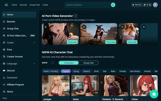Focus the Search characters field

[x=88, y=5]
